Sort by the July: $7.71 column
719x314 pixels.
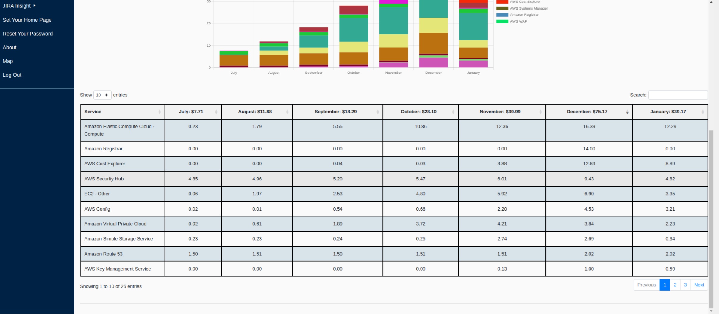[x=193, y=112]
